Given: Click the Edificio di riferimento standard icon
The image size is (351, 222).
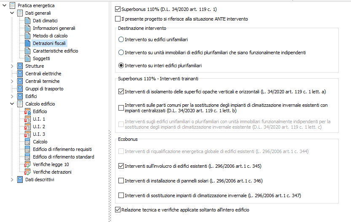Looking at the screenshot, I should 27,157.
